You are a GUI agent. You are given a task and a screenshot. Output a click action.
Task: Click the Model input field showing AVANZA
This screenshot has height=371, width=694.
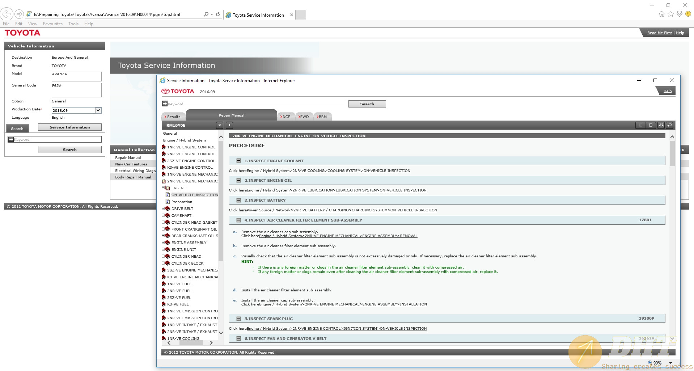click(76, 76)
